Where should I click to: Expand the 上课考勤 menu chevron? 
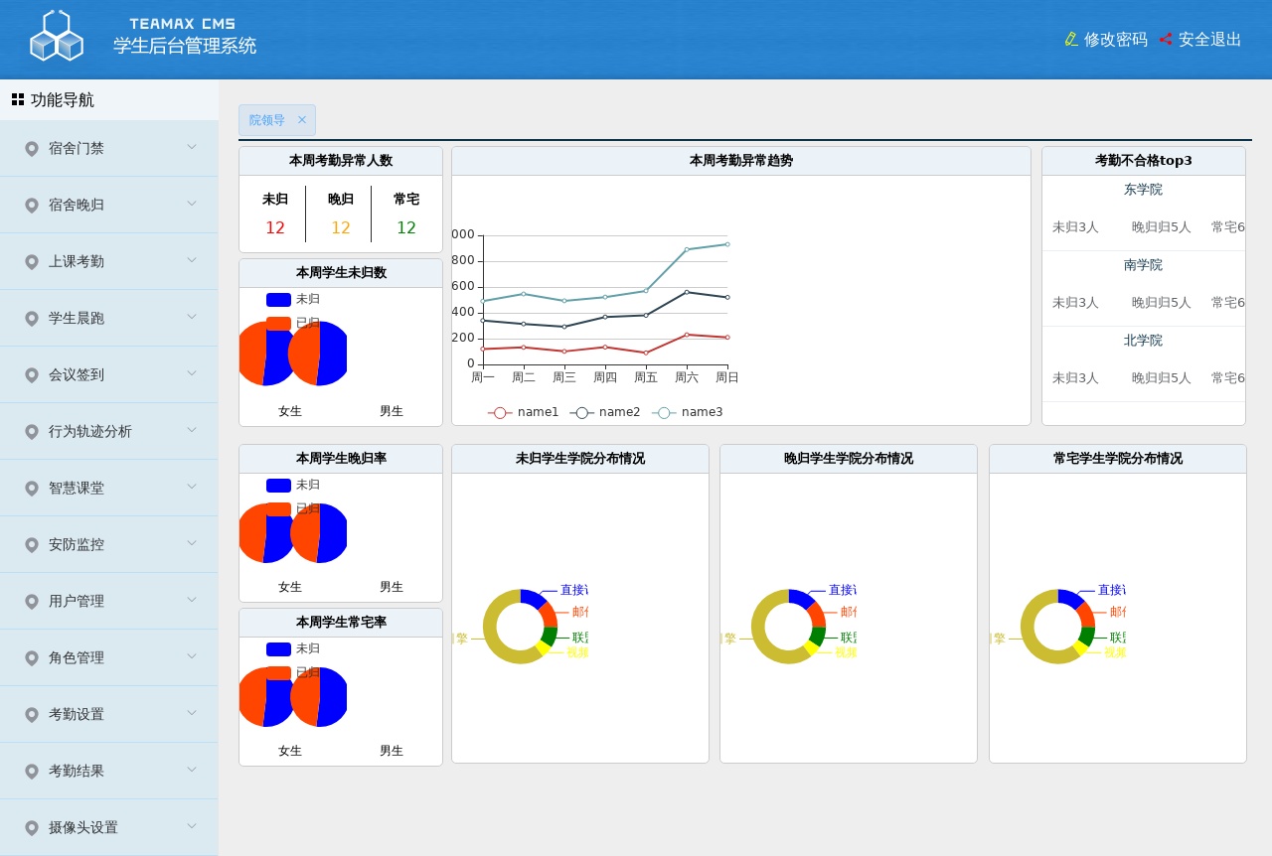tap(192, 260)
